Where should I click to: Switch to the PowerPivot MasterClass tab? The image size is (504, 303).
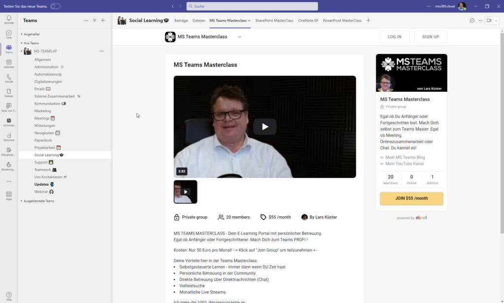pyautogui.click(x=342, y=20)
